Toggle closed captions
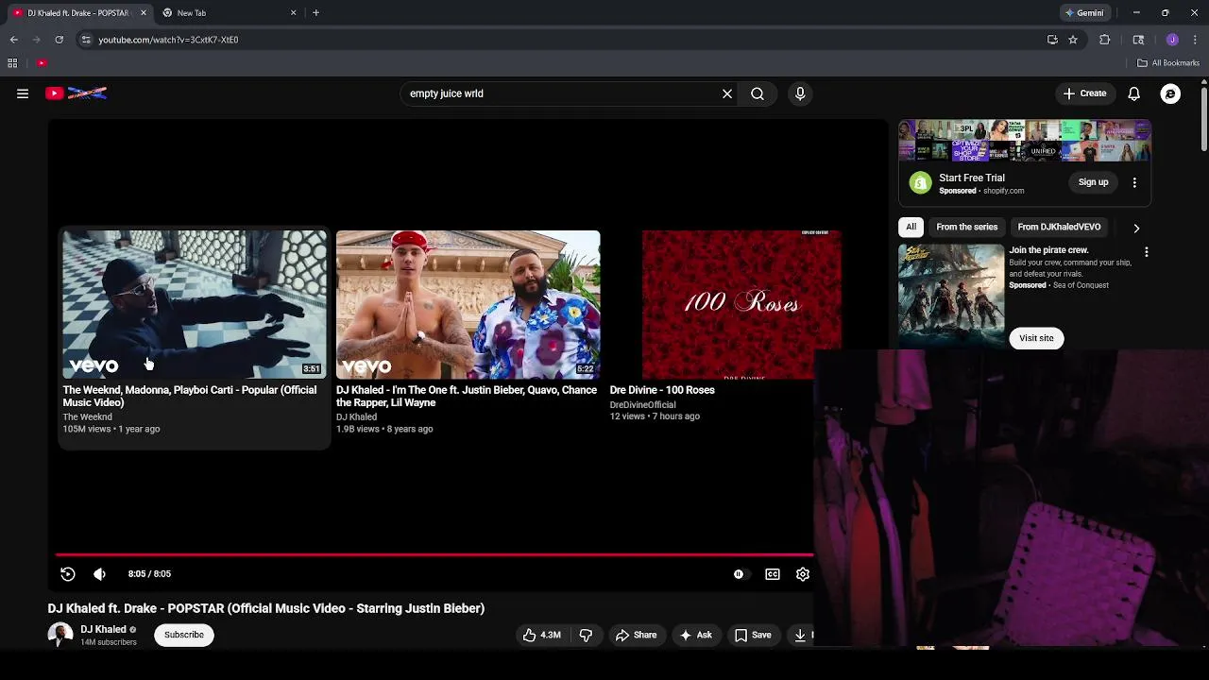 (x=773, y=574)
